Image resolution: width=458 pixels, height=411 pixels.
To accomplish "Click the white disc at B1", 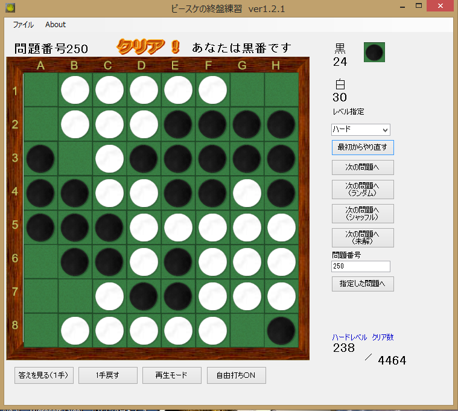I will pos(75,90).
